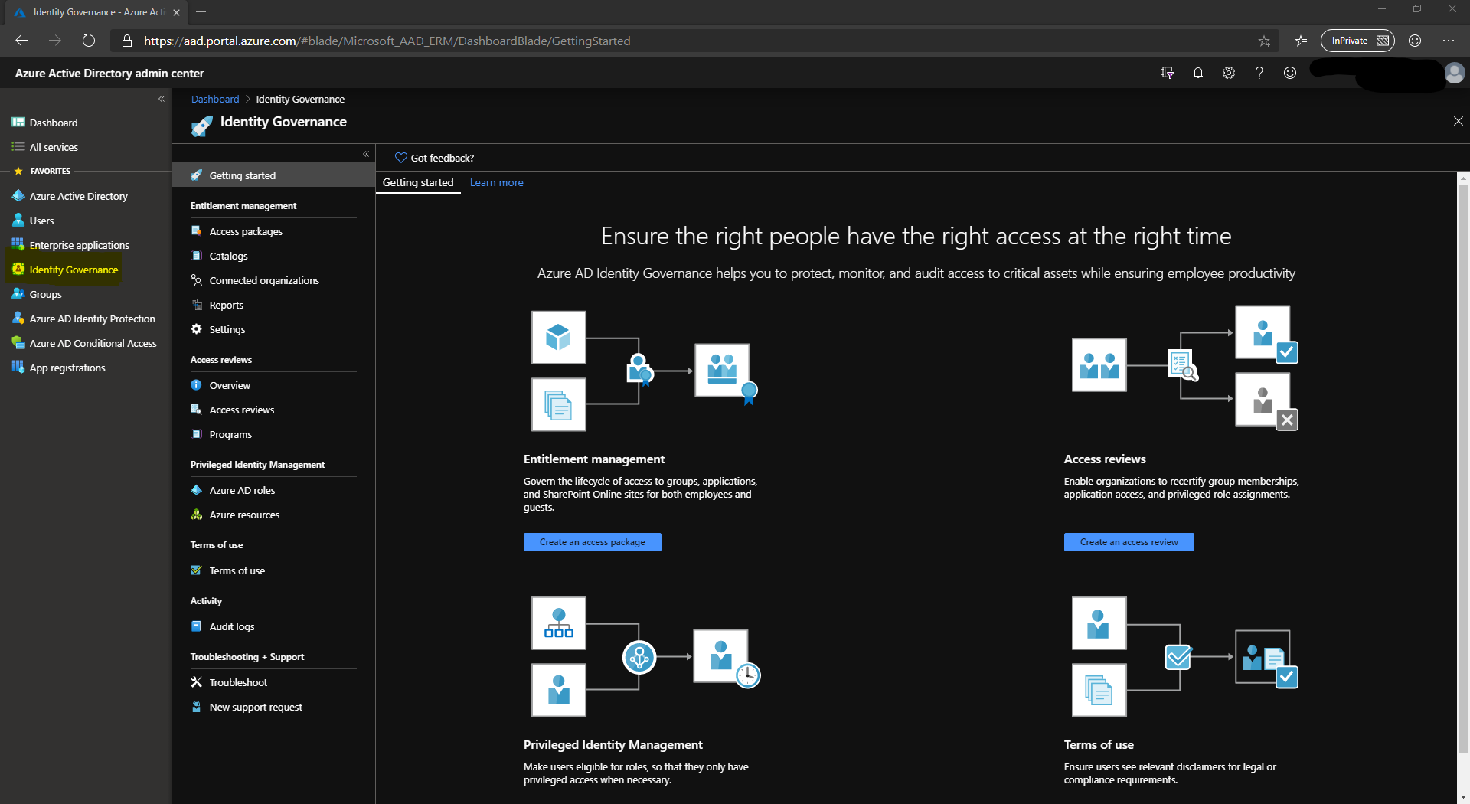The width and height of the screenshot is (1470, 804).
Task: Add page to browser favorites star
Action: (x=1263, y=41)
